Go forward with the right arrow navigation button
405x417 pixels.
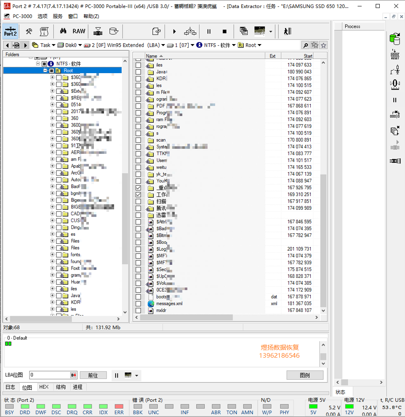tap(26, 45)
